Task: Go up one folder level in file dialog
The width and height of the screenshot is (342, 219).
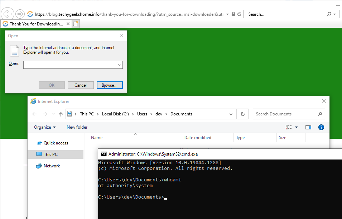Action: (61, 114)
